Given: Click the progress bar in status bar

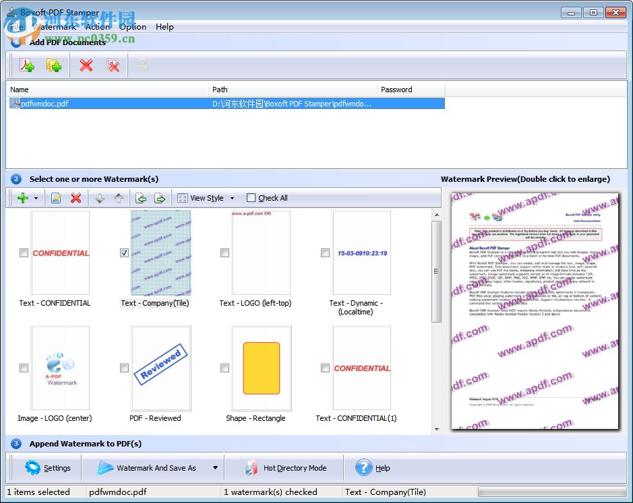Looking at the screenshot, I should [552, 492].
